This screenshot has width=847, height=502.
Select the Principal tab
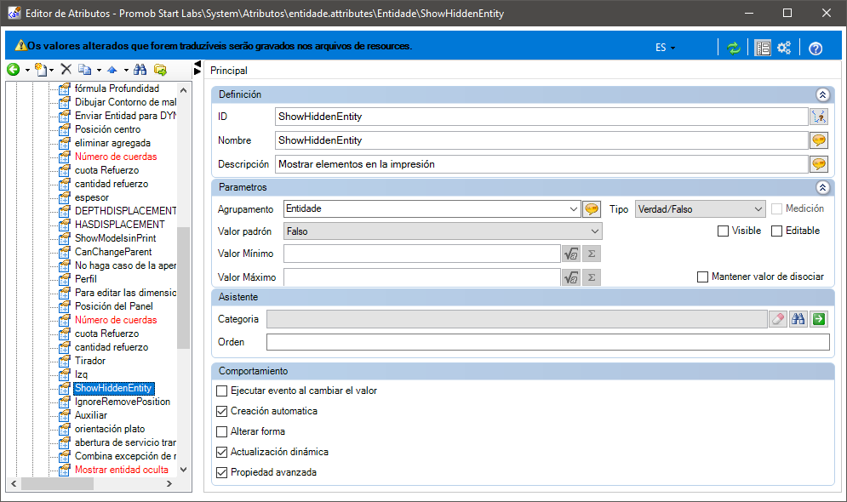(228, 71)
